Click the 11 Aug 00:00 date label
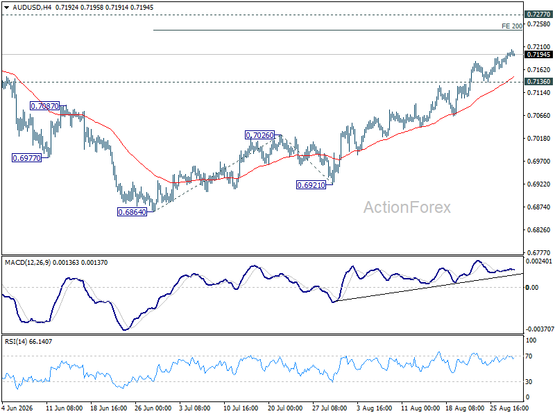555x416 pixels. pyautogui.click(x=420, y=408)
